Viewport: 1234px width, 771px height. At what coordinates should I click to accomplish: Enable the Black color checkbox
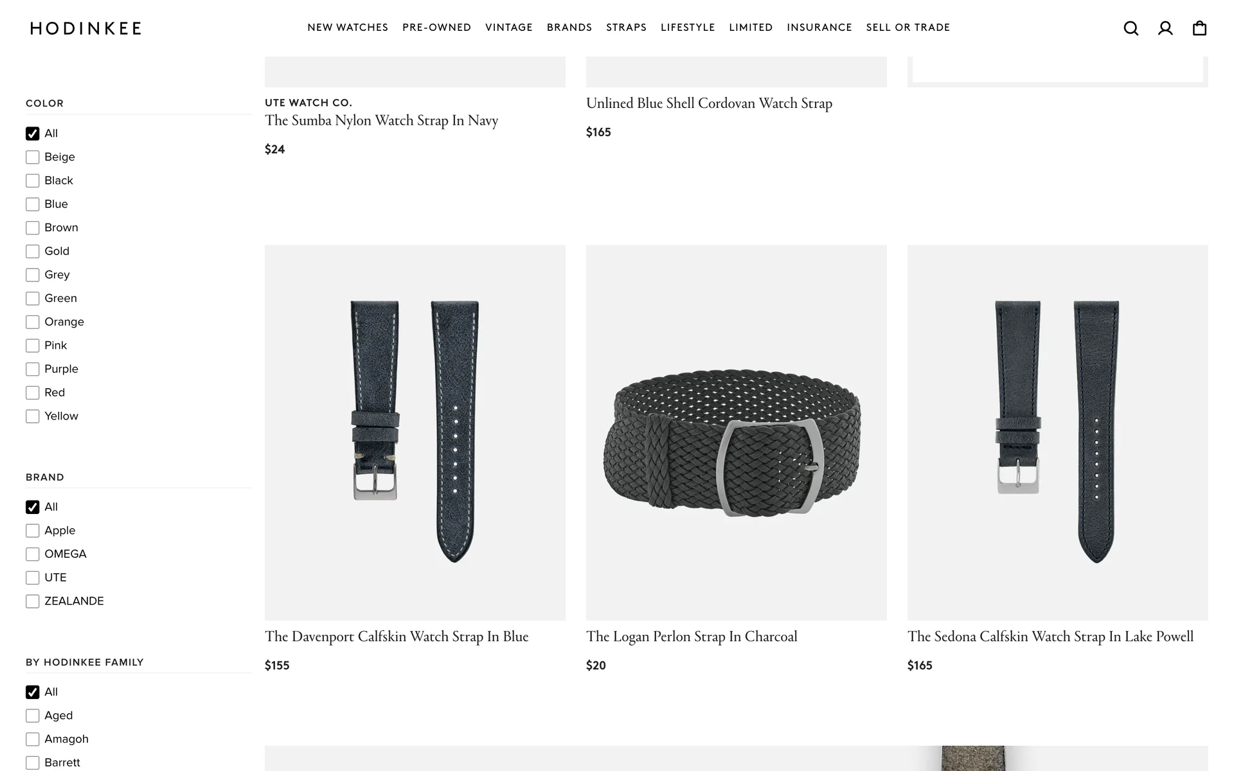coord(33,181)
